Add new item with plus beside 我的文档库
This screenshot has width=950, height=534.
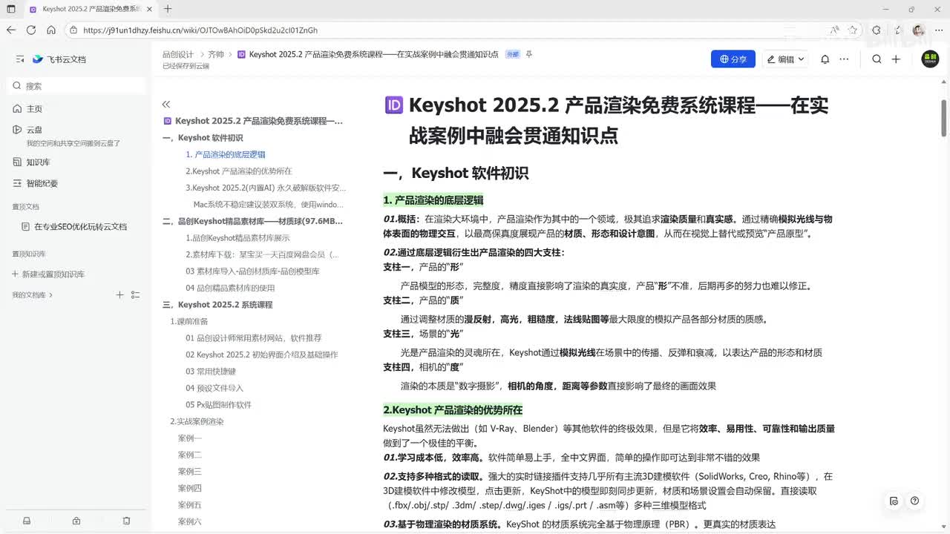(119, 294)
